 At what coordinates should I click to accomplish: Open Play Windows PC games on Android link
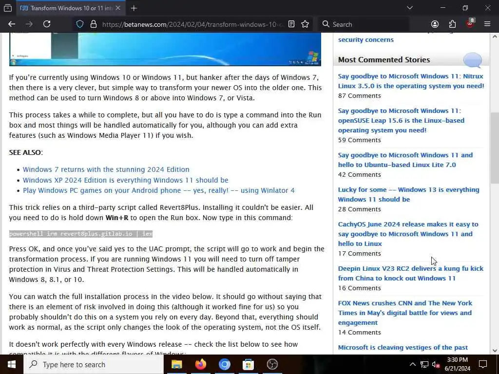coord(158,190)
